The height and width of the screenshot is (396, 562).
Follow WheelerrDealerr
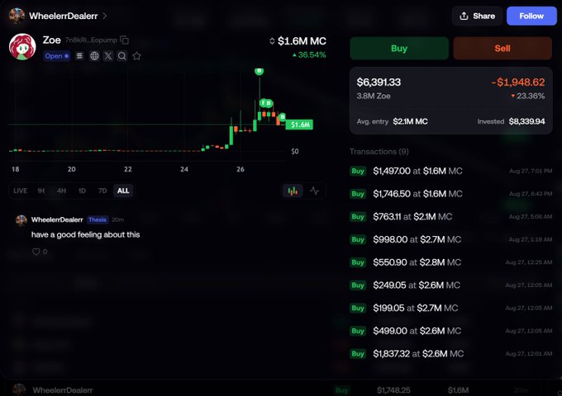point(531,16)
